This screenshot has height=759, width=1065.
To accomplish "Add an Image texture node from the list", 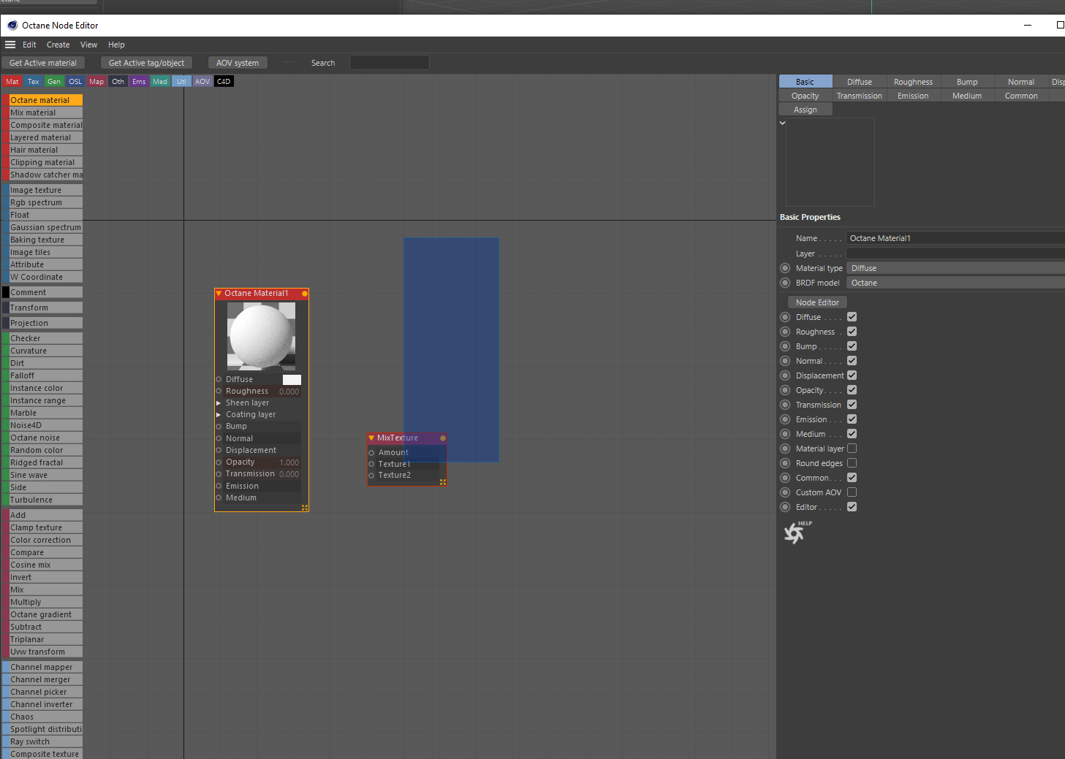I will click(x=42, y=190).
